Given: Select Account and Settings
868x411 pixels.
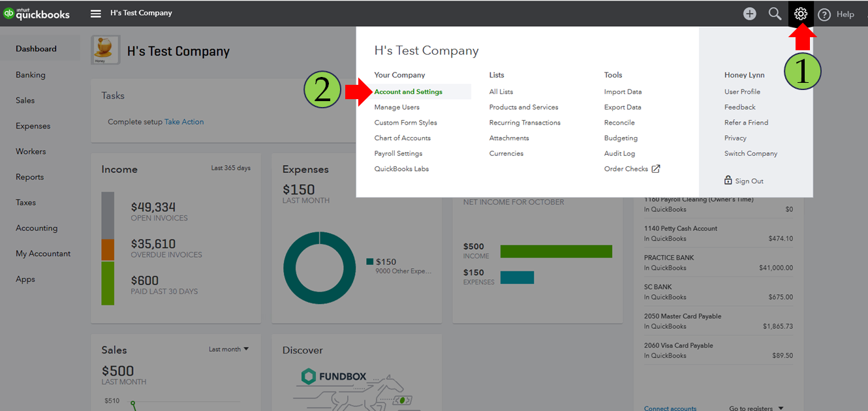Looking at the screenshot, I should point(409,92).
